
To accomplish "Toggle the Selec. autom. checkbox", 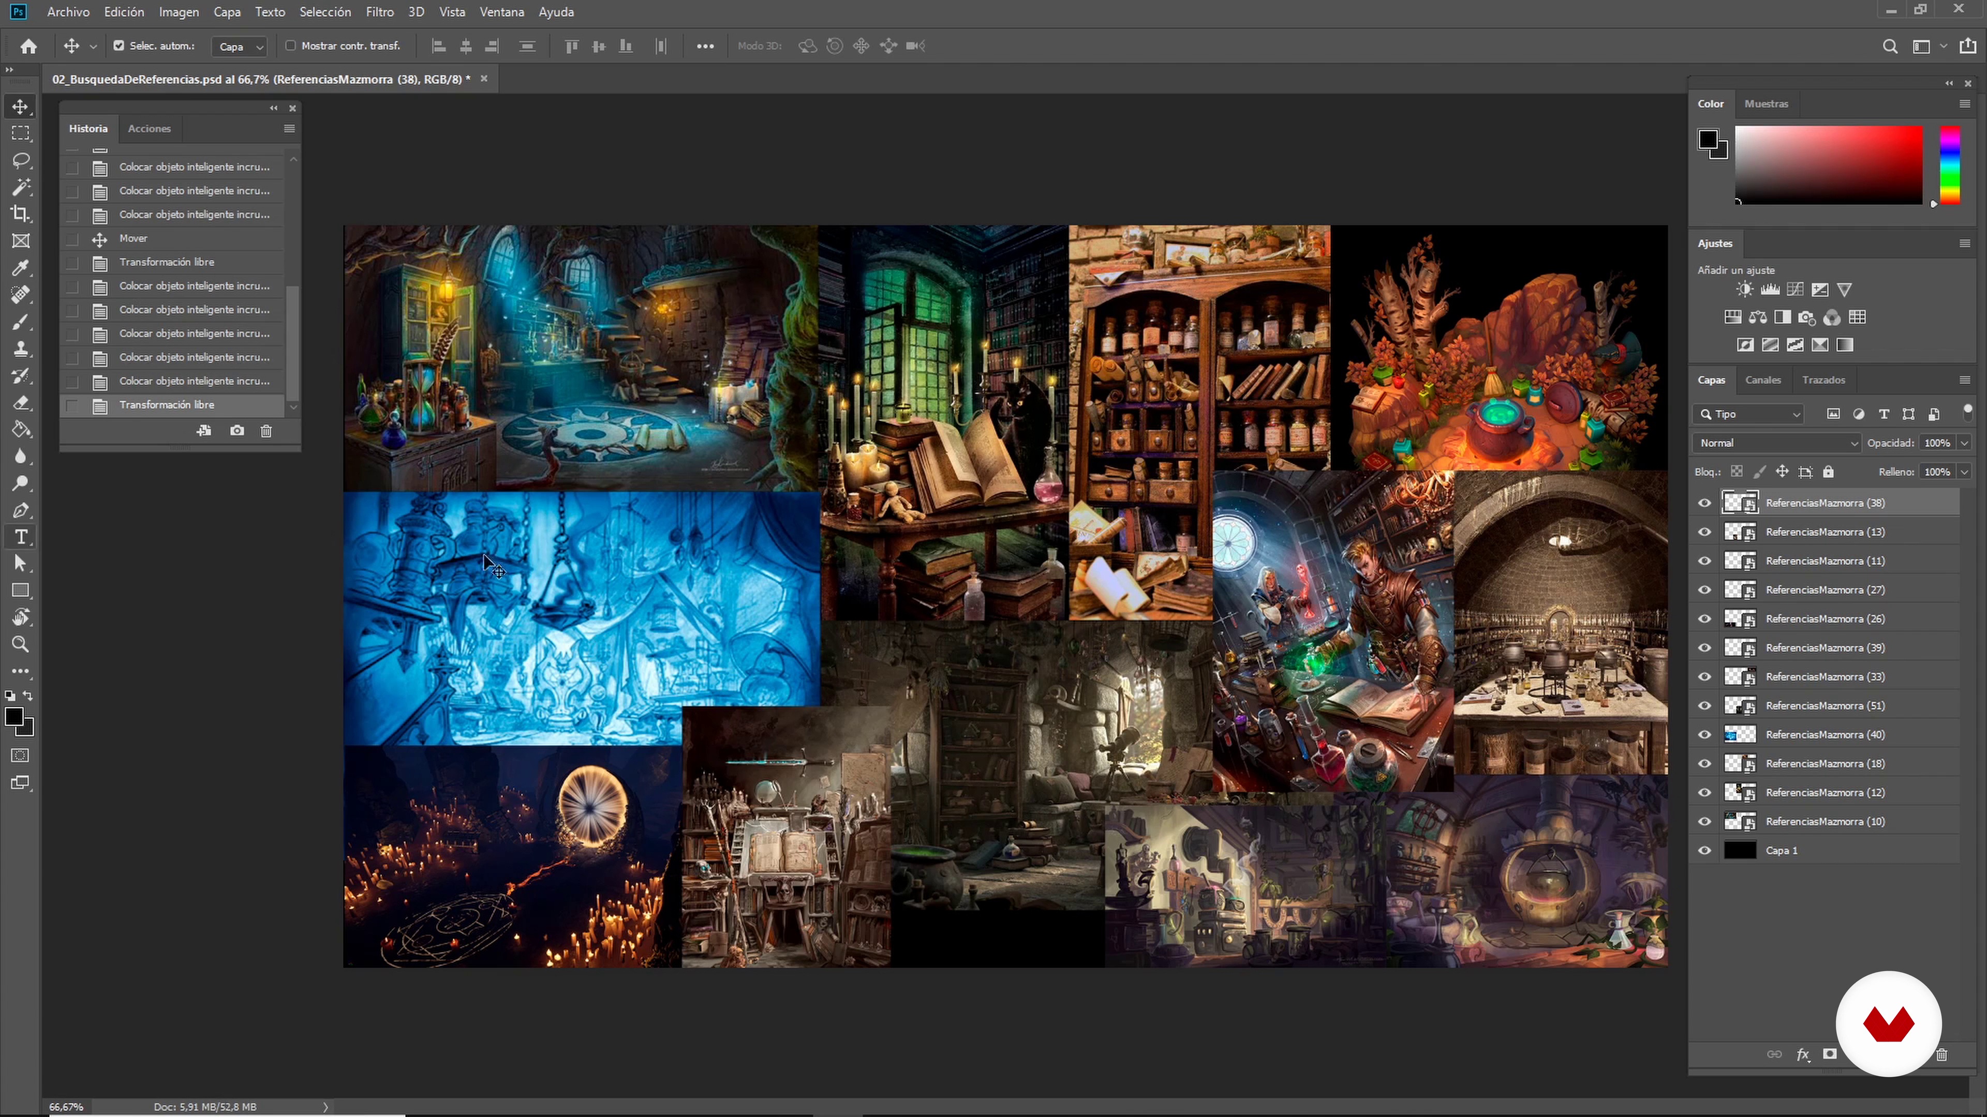I will (119, 46).
